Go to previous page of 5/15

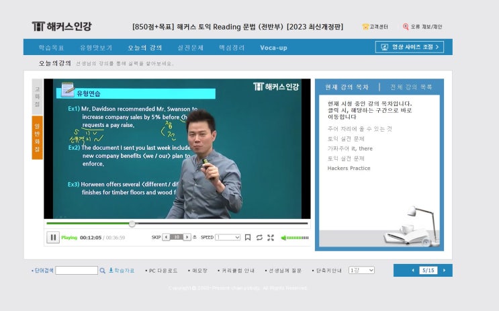[413, 271]
